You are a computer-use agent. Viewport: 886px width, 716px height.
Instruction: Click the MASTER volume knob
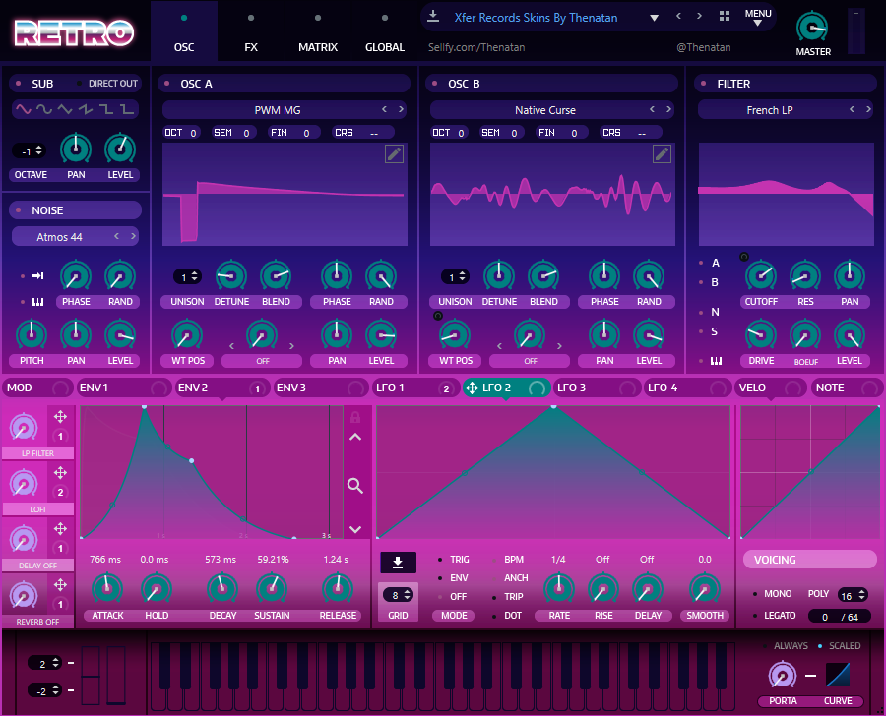tap(812, 28)
